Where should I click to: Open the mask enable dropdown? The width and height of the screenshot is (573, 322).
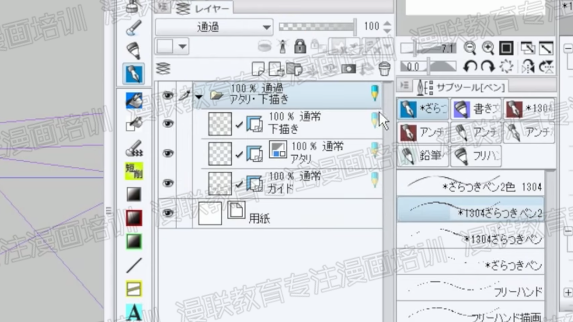tap(342, 46)
